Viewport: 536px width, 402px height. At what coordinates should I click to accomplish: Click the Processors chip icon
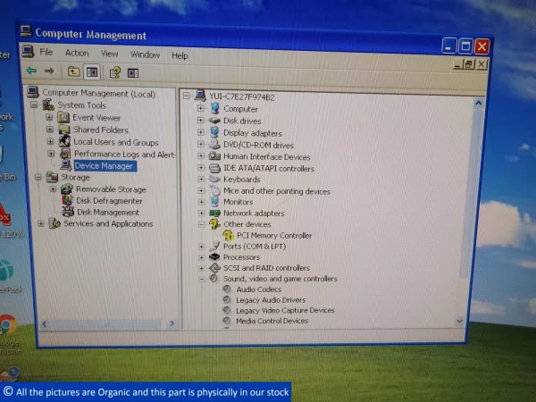pyautogui.click(x=214, y=256)
